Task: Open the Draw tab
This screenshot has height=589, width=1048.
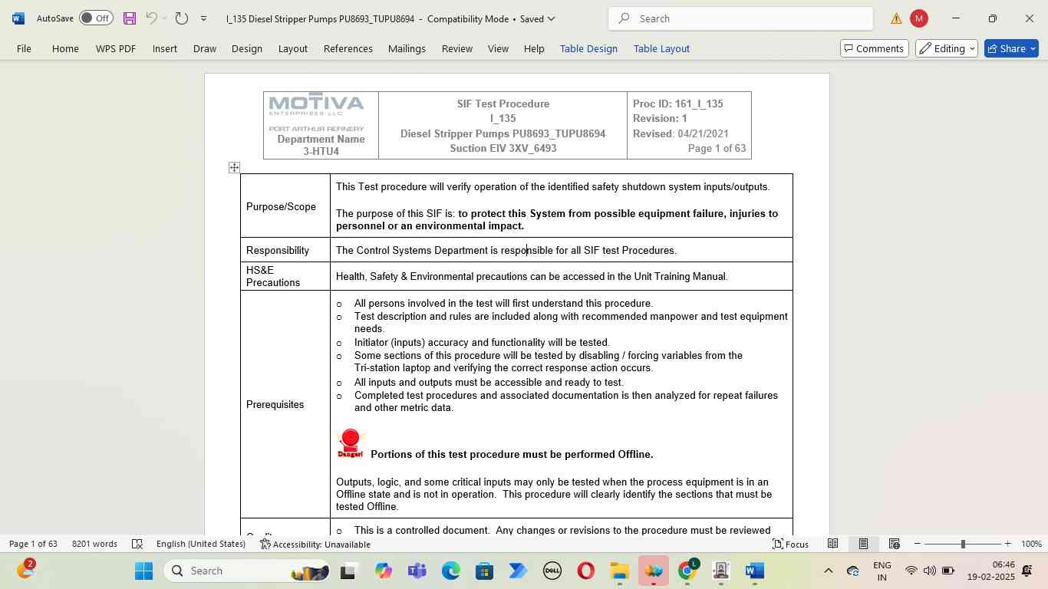Action: pyautogui.click(x=204, y=48)
